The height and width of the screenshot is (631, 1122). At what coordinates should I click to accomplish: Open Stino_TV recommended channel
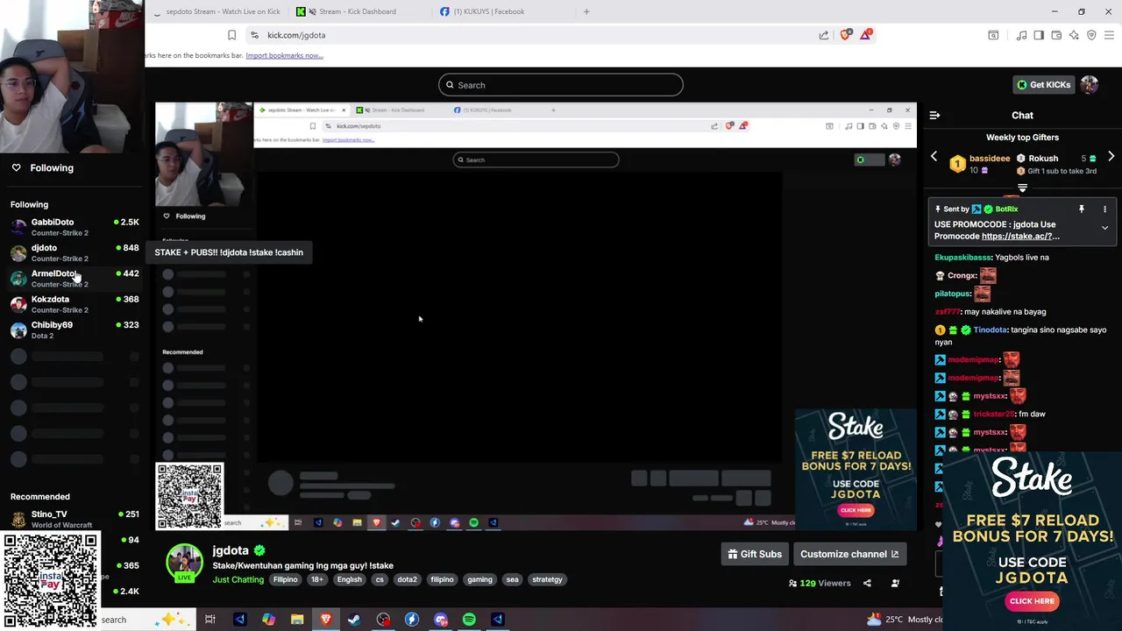[x=75, y=519]
